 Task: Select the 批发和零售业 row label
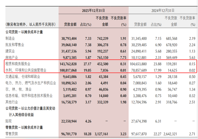click(x=15, y=45)
